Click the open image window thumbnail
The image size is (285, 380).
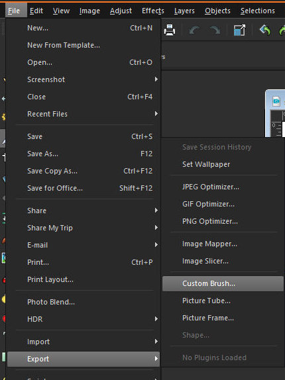point(275,113)
